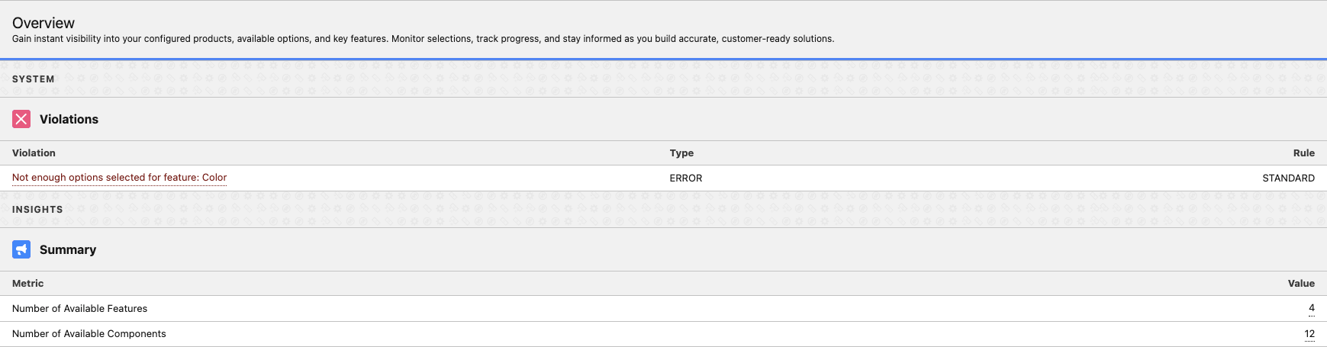Screen dimensions: 1327x347
Task: Select the Number of Available Features row
Action: [79, 308]
